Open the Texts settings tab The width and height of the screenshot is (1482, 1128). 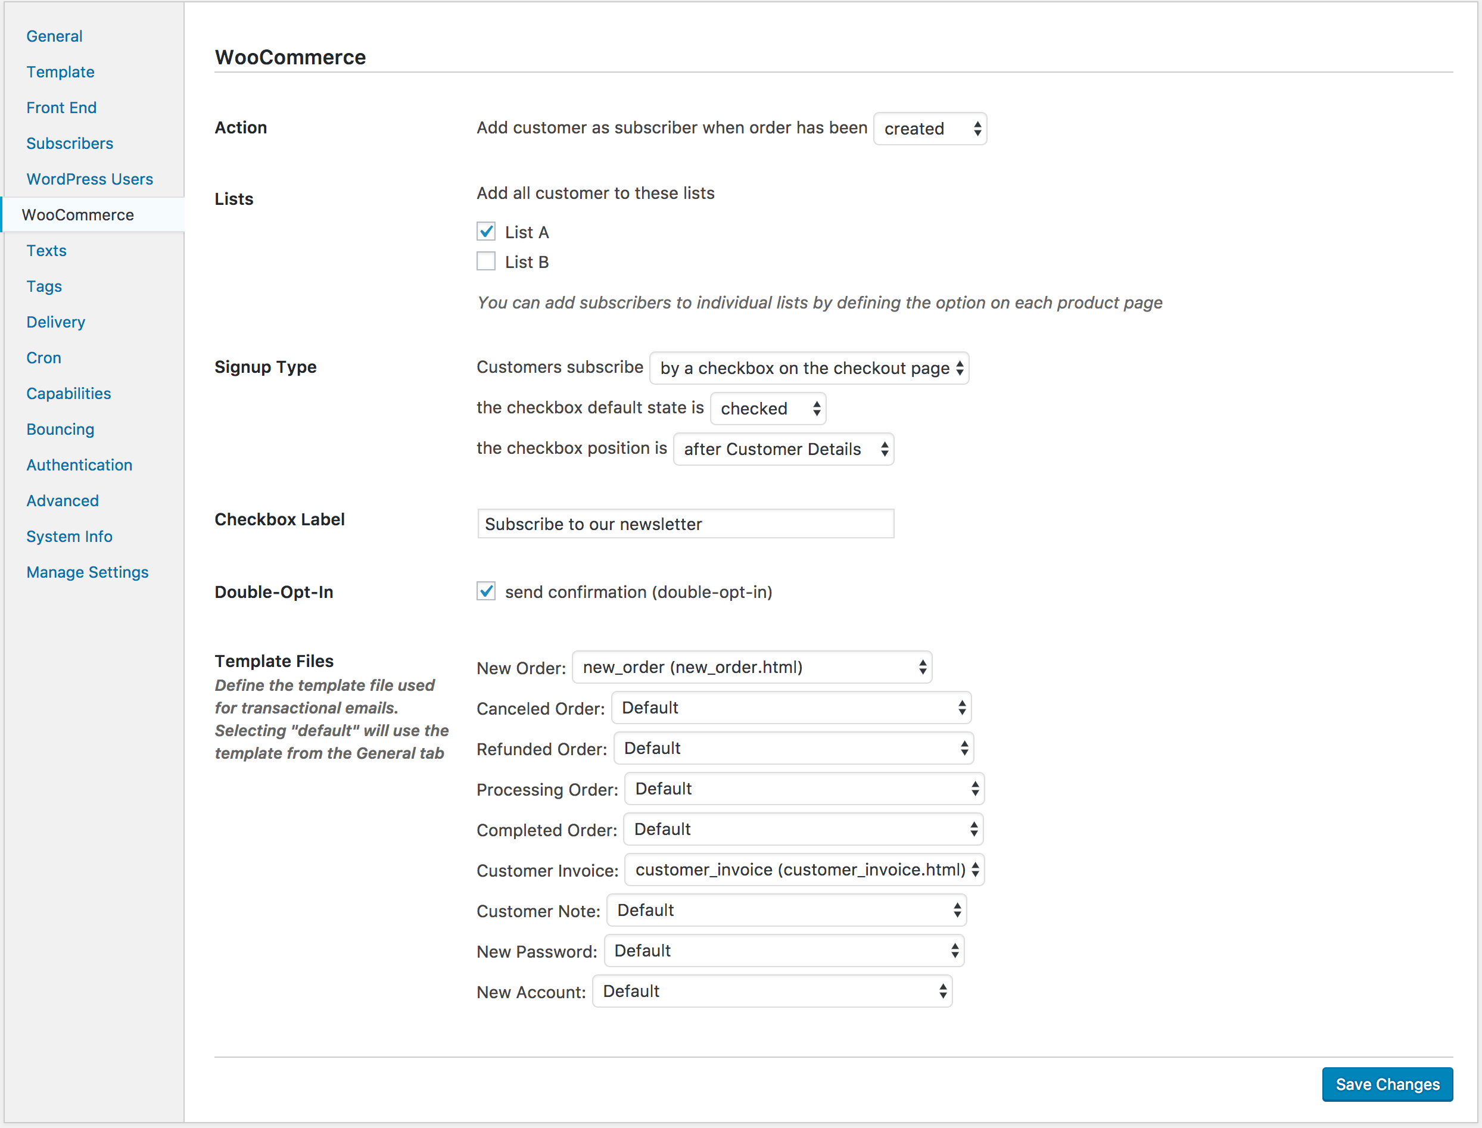(x=46, y=251)
